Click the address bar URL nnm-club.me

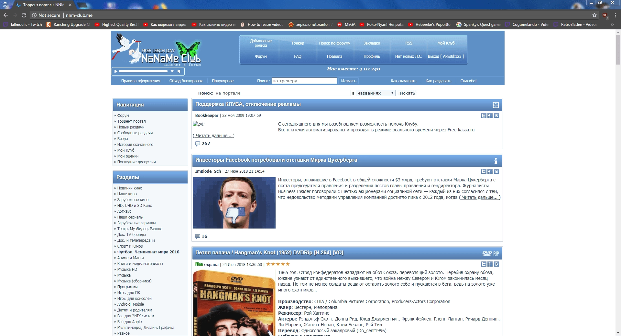[x=79, y=15]
